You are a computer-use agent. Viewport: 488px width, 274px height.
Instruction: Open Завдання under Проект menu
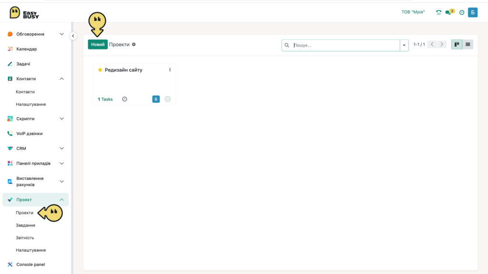pos(26,225)
